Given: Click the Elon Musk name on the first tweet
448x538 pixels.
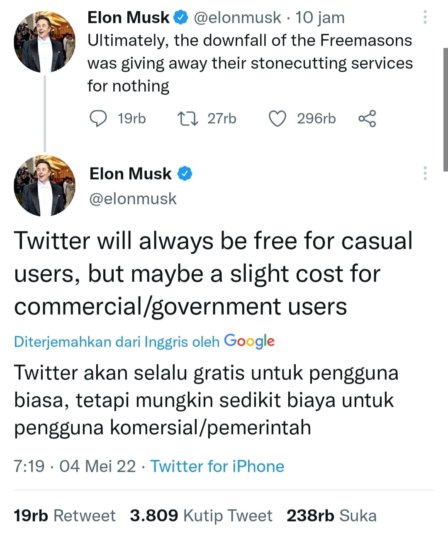Looking at the screenshot, I should point(129,17).
